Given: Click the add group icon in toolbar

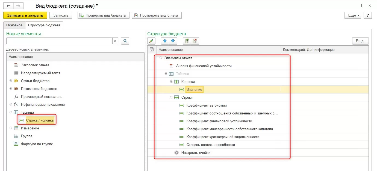Looking at the screenshot, I should tap(187, 41).
